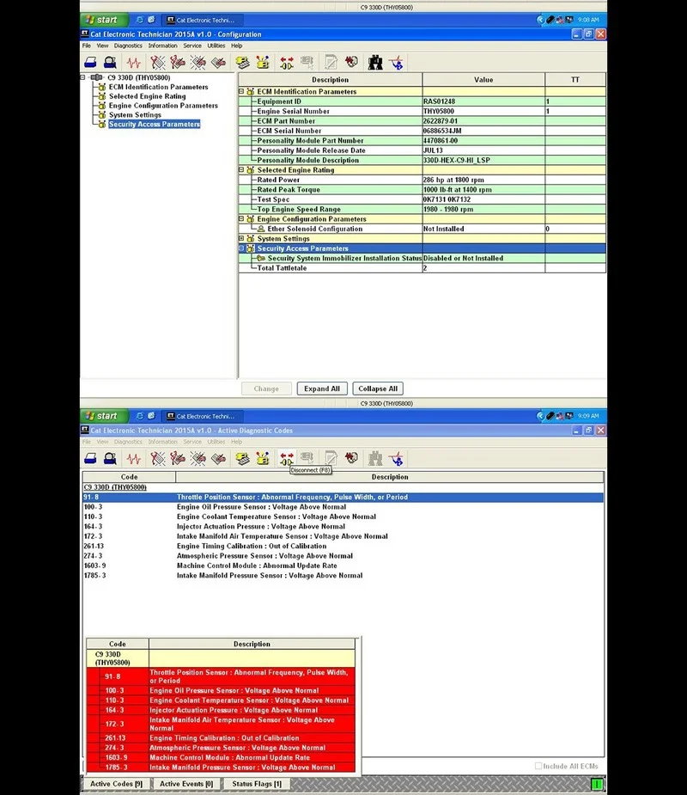Image resolution: width=687 pixels, height=795 pixels.
Task: Open Print Preview in Active Diagnostic Codes window toolbar
Action: tap(110, 458)
